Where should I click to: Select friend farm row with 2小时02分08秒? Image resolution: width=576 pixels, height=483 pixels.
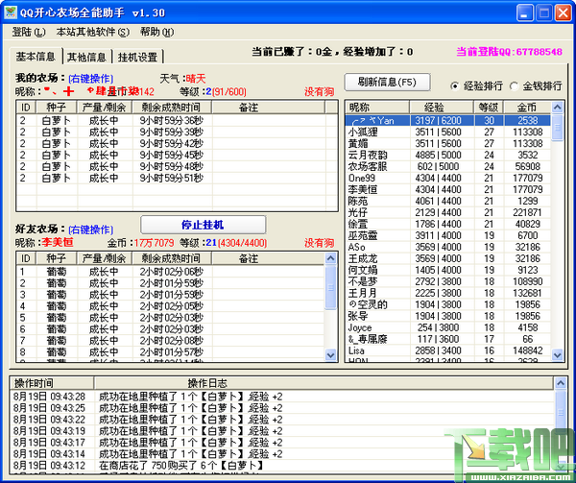click(x=171, y=341)
